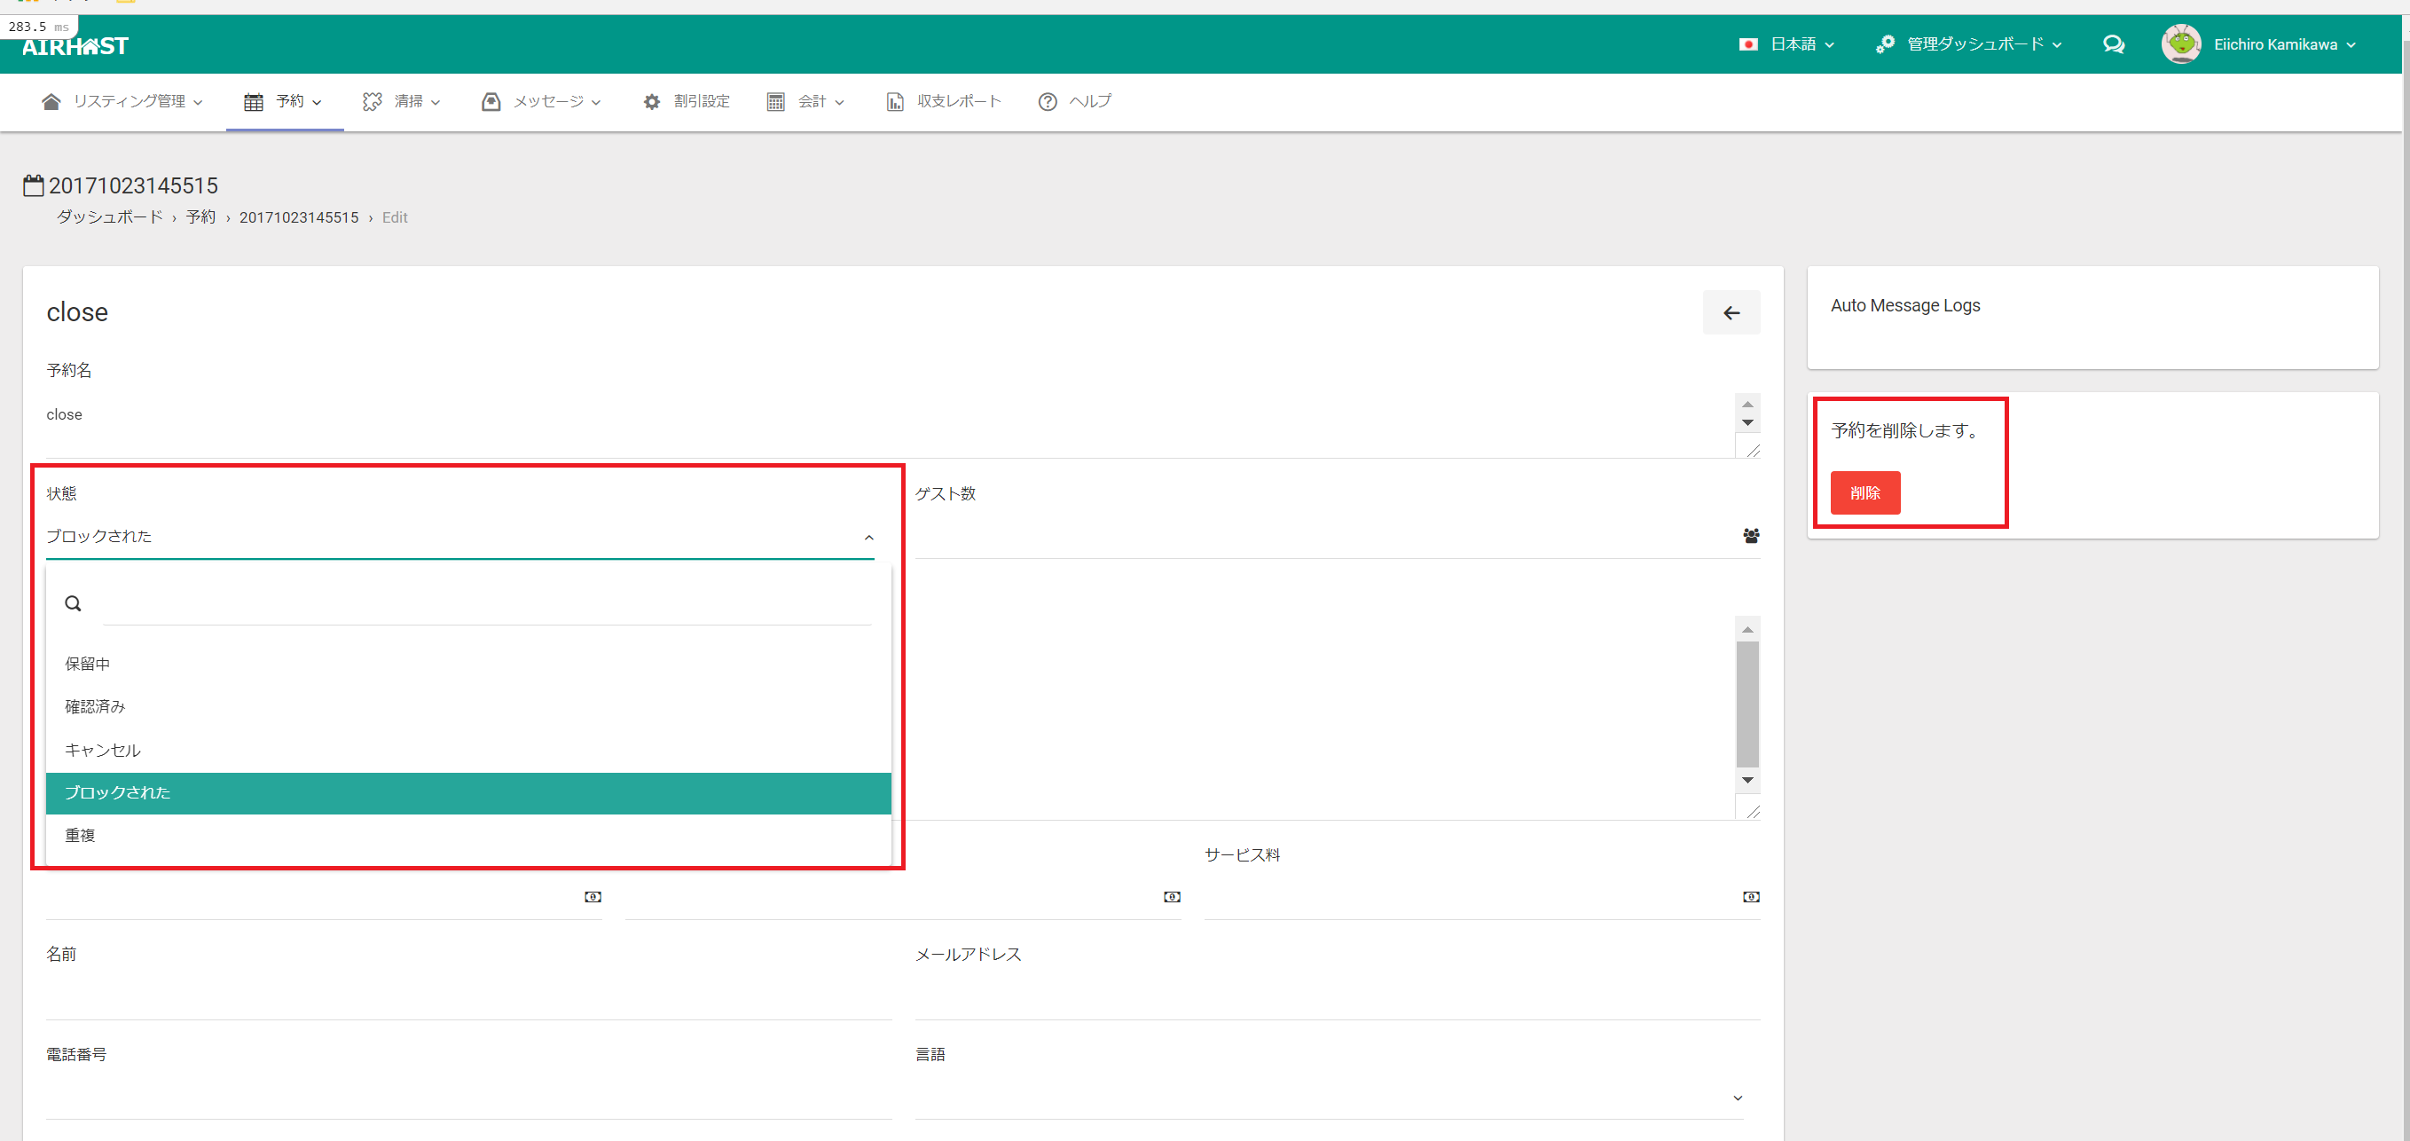Screen dimensions: 2410x1141
Task: Go to ダッシュボード breadcrumb link
Action: [x=109, y=217]
